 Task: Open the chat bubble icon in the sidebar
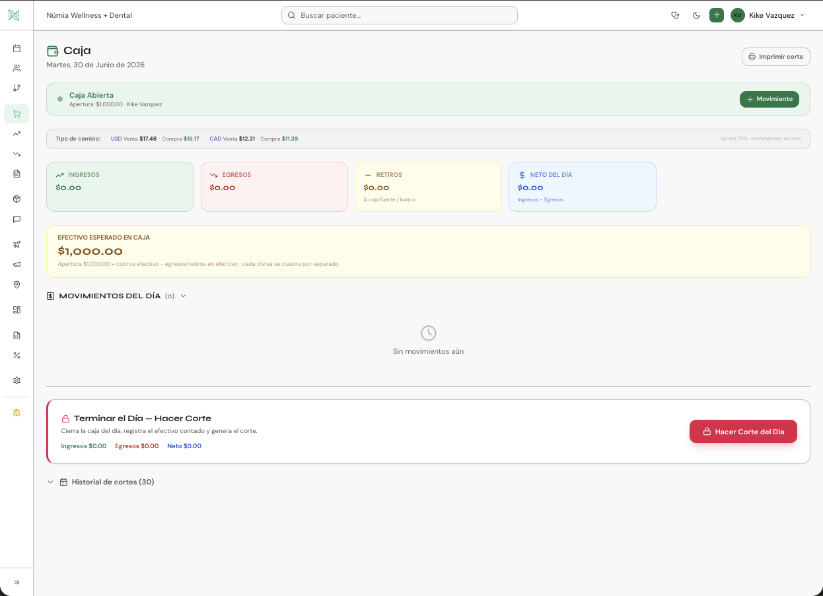tap(17, 219)
